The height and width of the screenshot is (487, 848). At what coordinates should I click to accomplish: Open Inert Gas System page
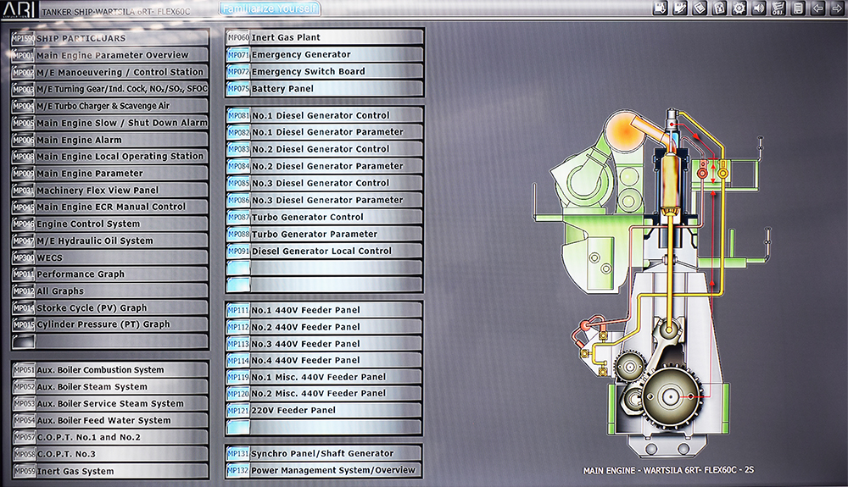109,471
